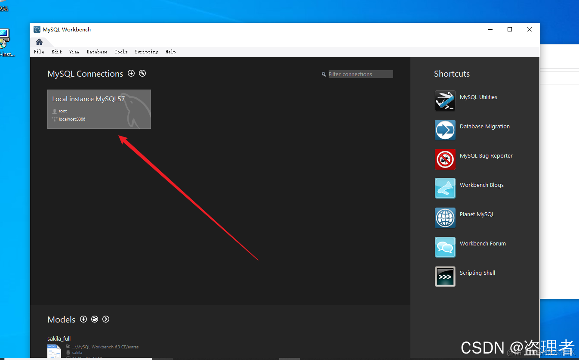Minimize the MySQL Workbench window
This screenshot has width=579, height=360.
[x=490, y=29]
